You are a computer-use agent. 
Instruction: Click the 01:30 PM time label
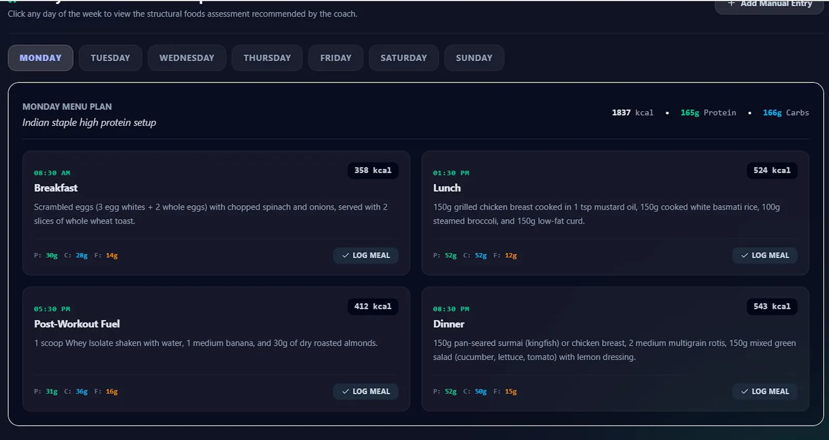coord(451,173)
